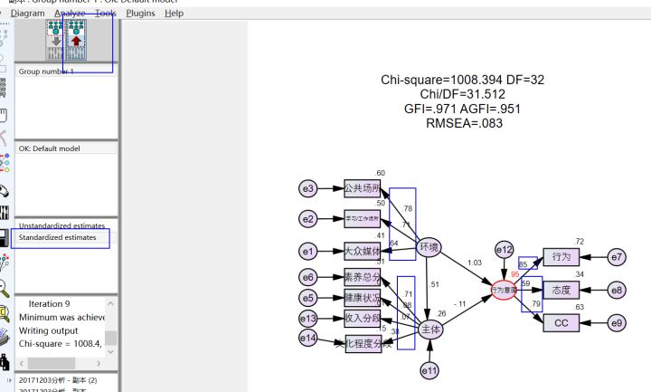
Task: Select file 20171203分析 - 副本 (2)
Action: point(58,380)
